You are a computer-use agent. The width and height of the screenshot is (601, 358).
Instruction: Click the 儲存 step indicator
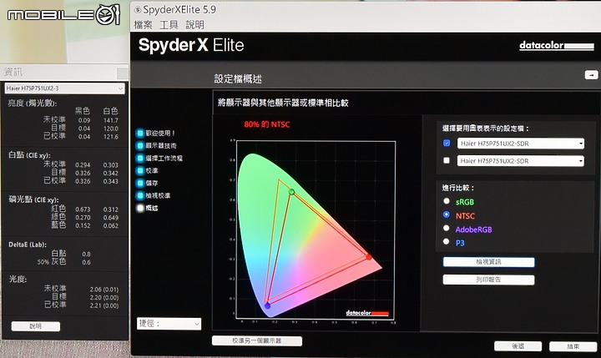[x=140, y=183]
